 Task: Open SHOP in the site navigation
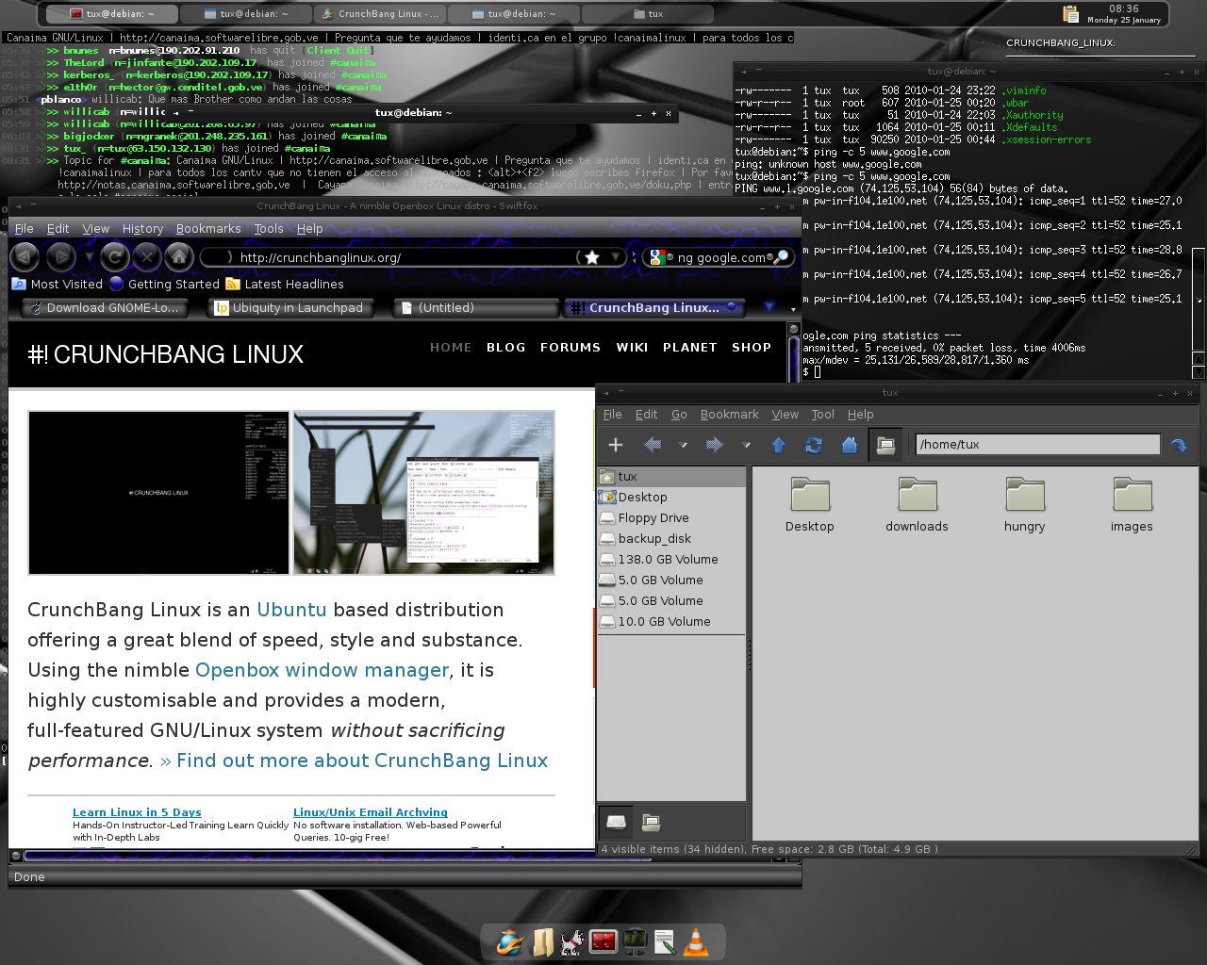pyautogui.click(x=752, y=347)
